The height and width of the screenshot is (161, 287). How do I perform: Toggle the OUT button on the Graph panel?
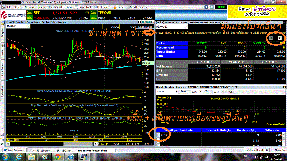146,22
